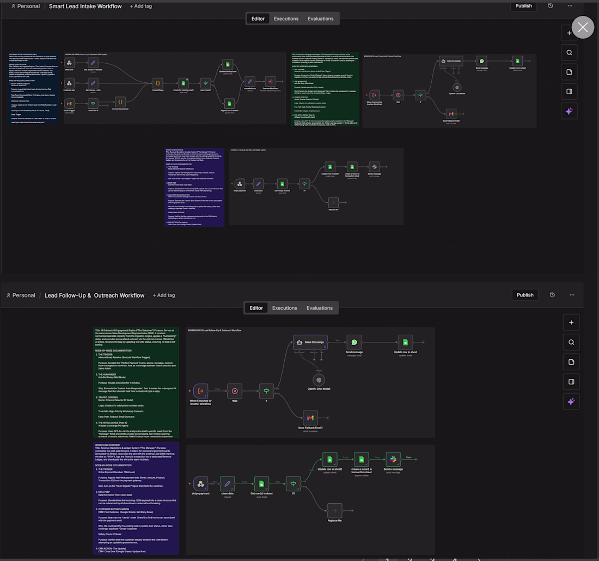Click the 'Lead Follow-Up & Outreach Workflow' title to rename it

tap(94, 295)
